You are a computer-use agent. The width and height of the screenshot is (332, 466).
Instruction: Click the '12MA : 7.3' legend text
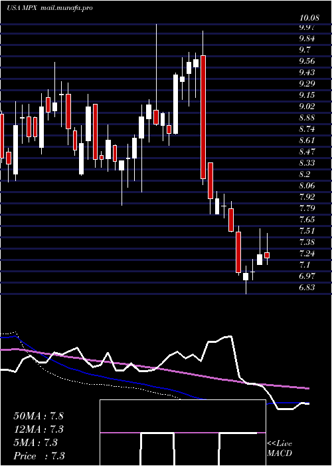pos(39,429)
